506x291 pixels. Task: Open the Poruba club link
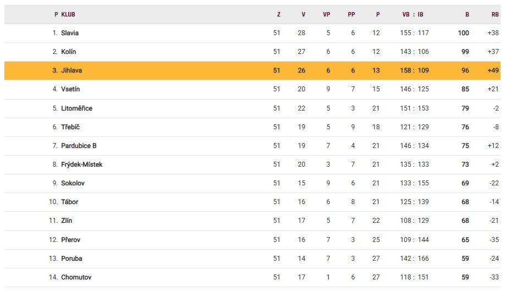point(71,259)
